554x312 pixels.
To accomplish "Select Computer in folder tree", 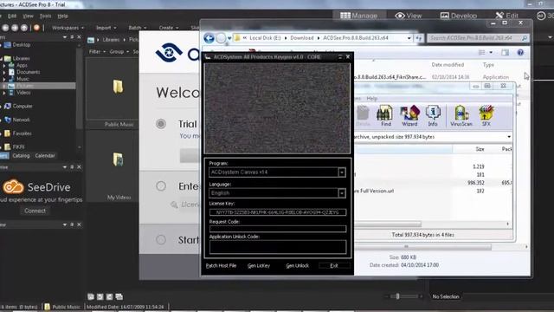I will pos(18,106).
